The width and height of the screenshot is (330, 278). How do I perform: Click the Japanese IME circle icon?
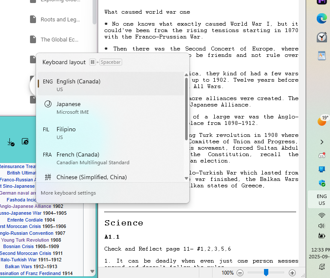(x=48, y=104)
